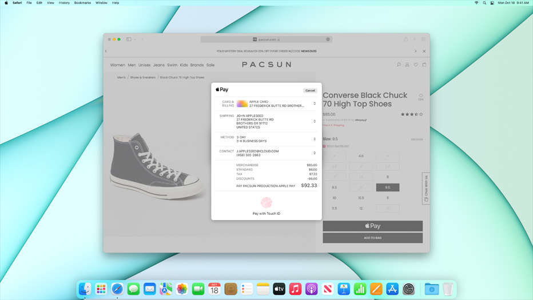Open the Which Size Fits Me link
This screenshot has height=300, width=533.
(337, 146)
